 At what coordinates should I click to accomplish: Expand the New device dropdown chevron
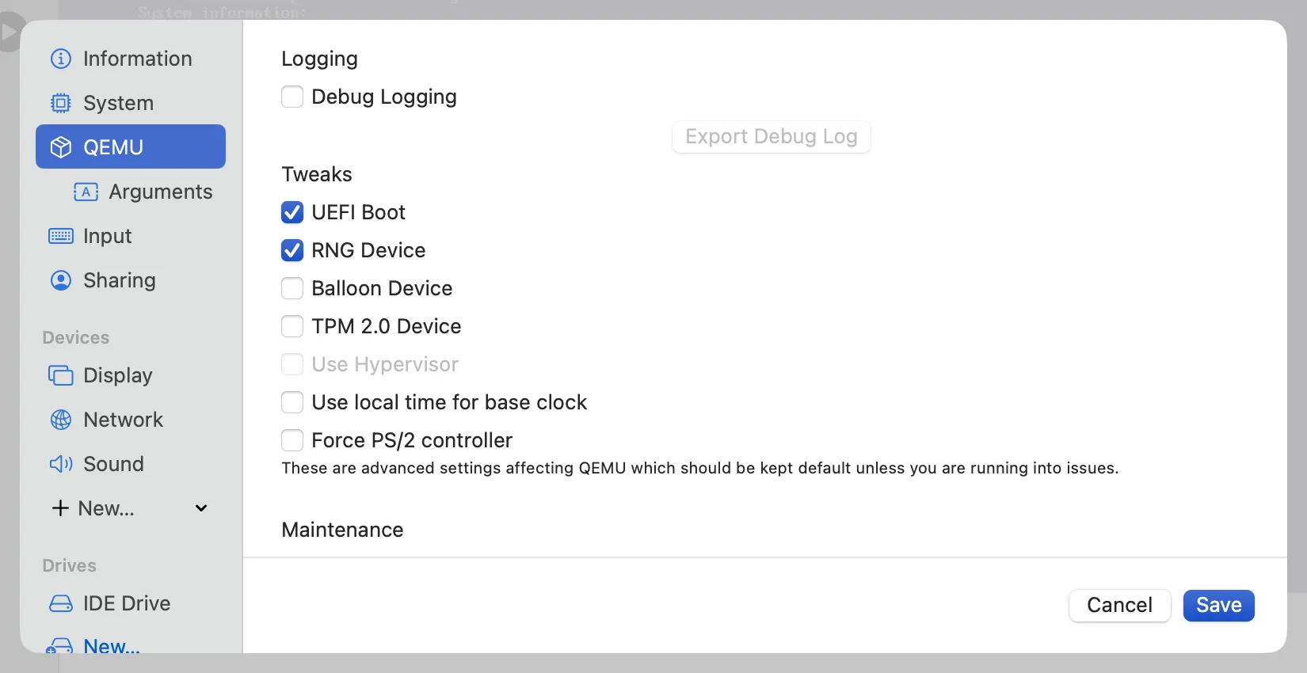click(201, 508)
